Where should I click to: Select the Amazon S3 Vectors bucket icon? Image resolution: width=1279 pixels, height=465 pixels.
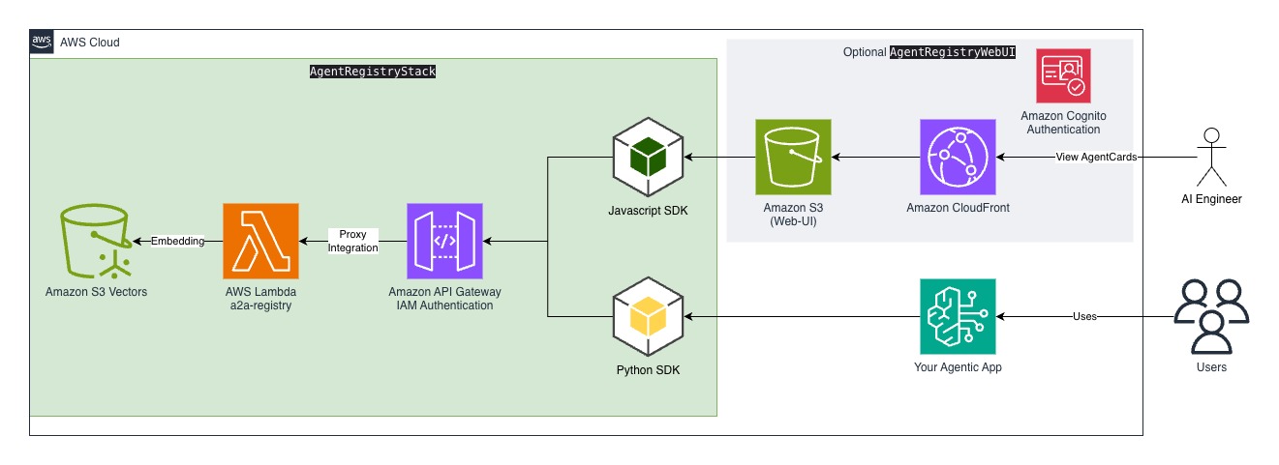pos(96,242)
